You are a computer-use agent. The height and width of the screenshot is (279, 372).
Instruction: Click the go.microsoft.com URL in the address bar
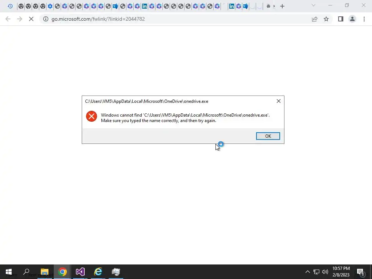tap(98, 19)
